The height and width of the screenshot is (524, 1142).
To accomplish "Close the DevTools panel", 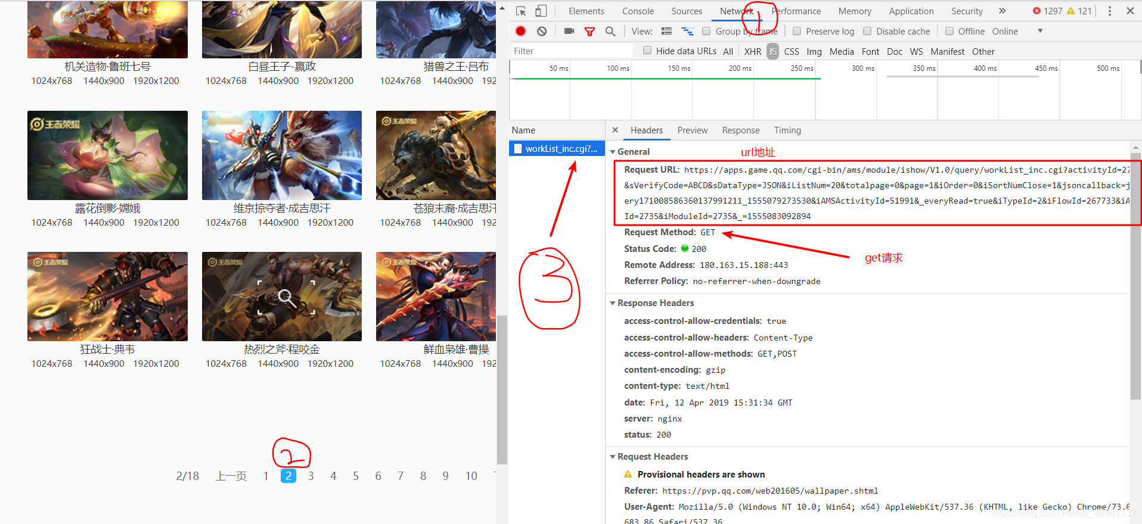I will (1130, 11).
